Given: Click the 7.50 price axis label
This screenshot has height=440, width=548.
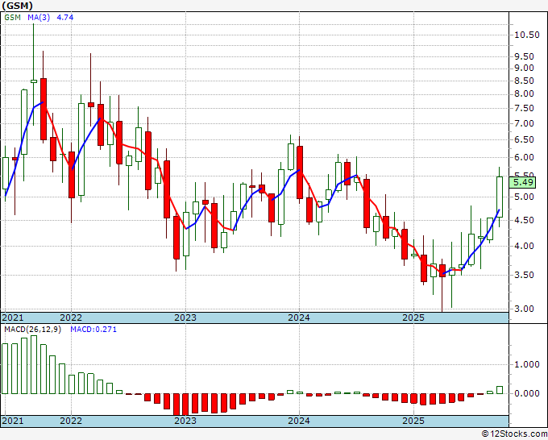Looking at the screenshot, I should [525, 108].
